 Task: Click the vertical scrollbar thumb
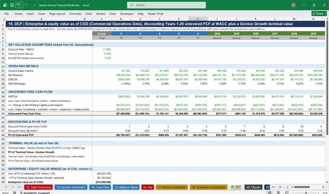[x=327, y=78]
